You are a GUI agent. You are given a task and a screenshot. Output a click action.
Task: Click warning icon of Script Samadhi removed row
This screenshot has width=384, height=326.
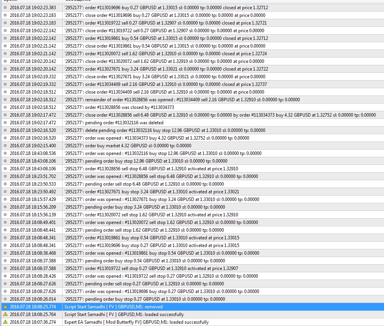(x=5, y=307)
